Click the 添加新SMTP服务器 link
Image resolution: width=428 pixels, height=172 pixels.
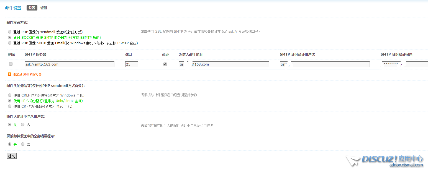[27, 74]
